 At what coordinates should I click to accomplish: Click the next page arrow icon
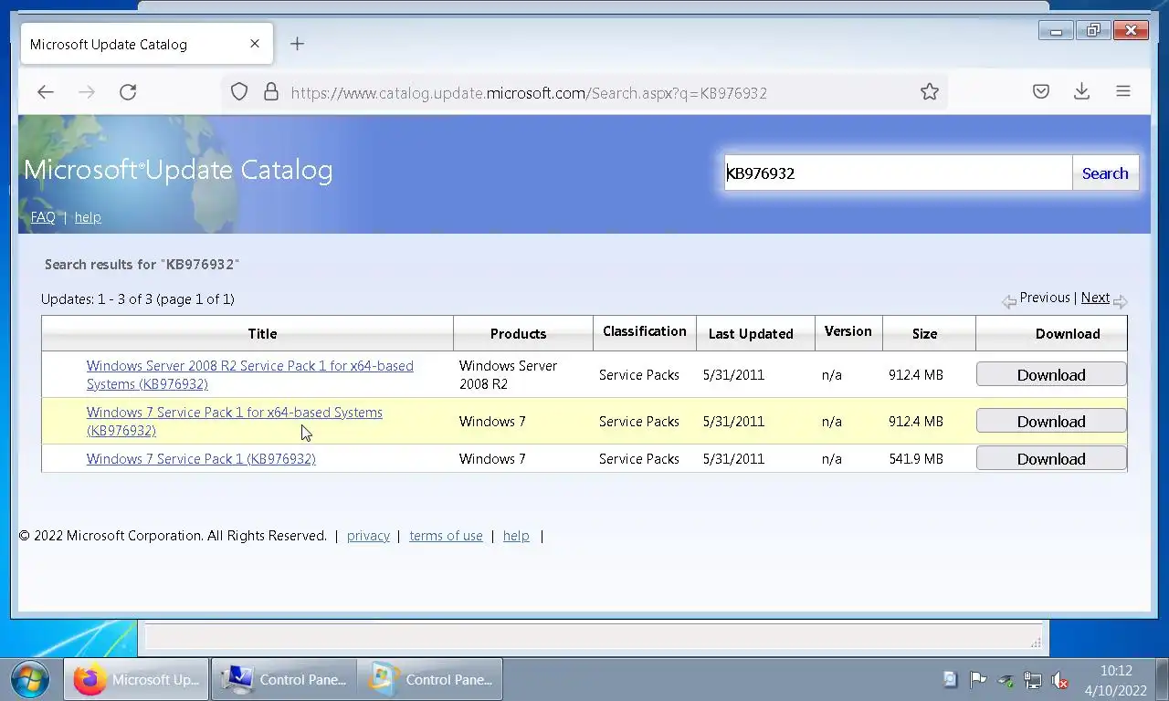tap(1121, 301)
